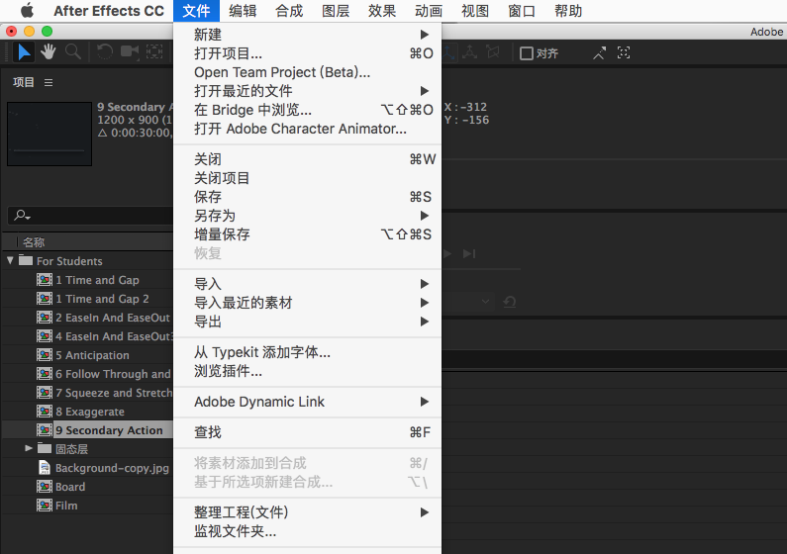Screen dimensions: 787x554
Task: Choose 打开 Adobe Character Animator...
Action: [307, 129]
